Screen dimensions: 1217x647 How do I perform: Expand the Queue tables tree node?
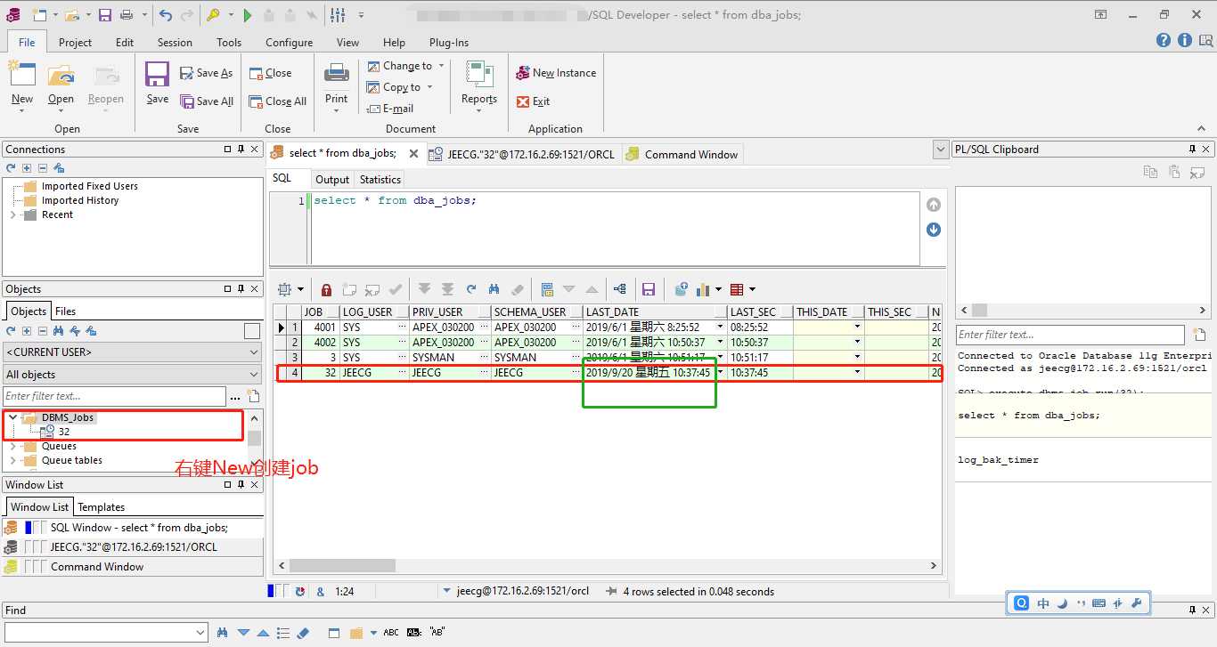click(13, 460)
